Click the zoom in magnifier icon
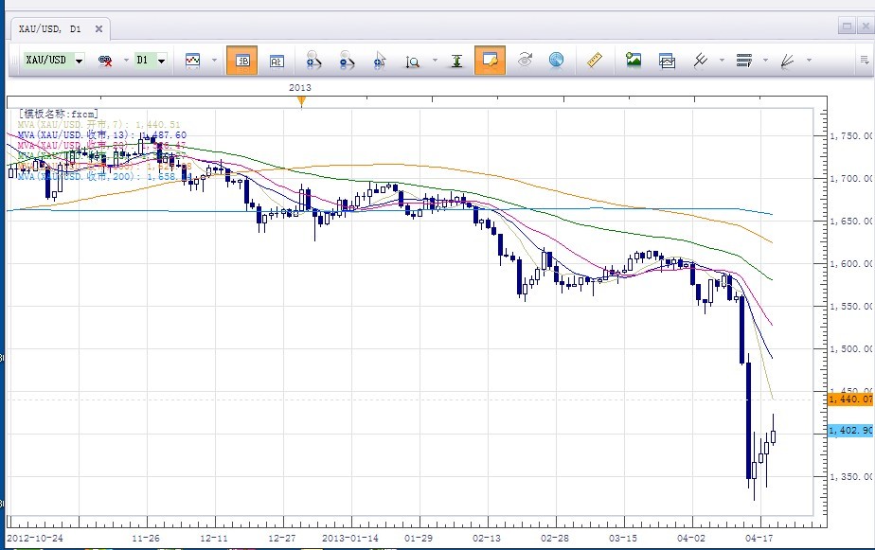Screen dimensions: 875x550 pos(314,61)
